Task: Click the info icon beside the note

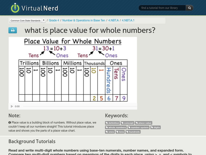Action: point(10,122)
